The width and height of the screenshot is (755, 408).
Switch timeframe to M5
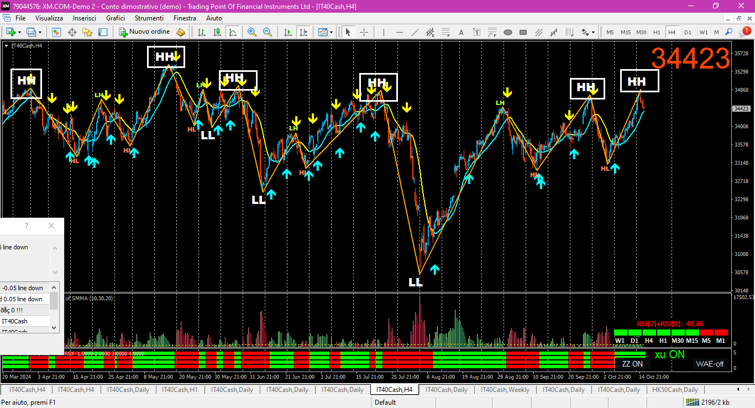pyautogui.click(x=610, y=32)
